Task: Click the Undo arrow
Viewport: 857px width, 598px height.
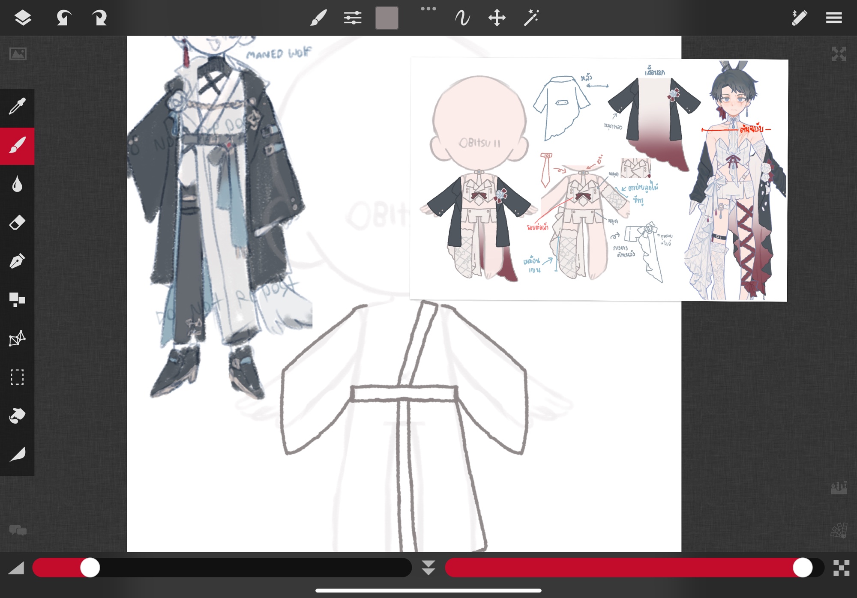Action: (x=63, y=18)
